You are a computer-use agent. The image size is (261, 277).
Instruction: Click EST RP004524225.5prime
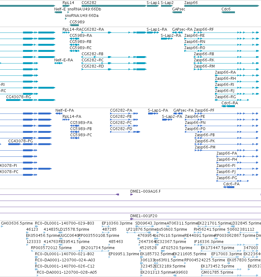[205, 260]
